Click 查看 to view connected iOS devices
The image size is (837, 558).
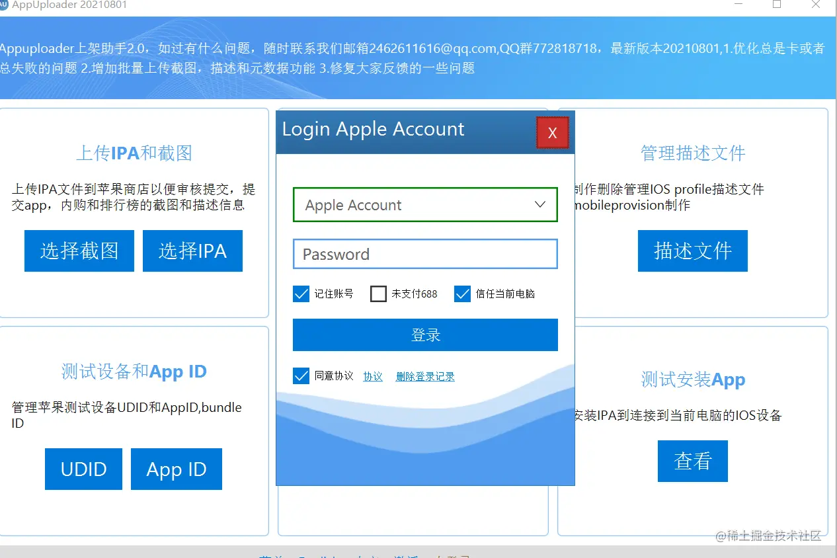[692, 461]
